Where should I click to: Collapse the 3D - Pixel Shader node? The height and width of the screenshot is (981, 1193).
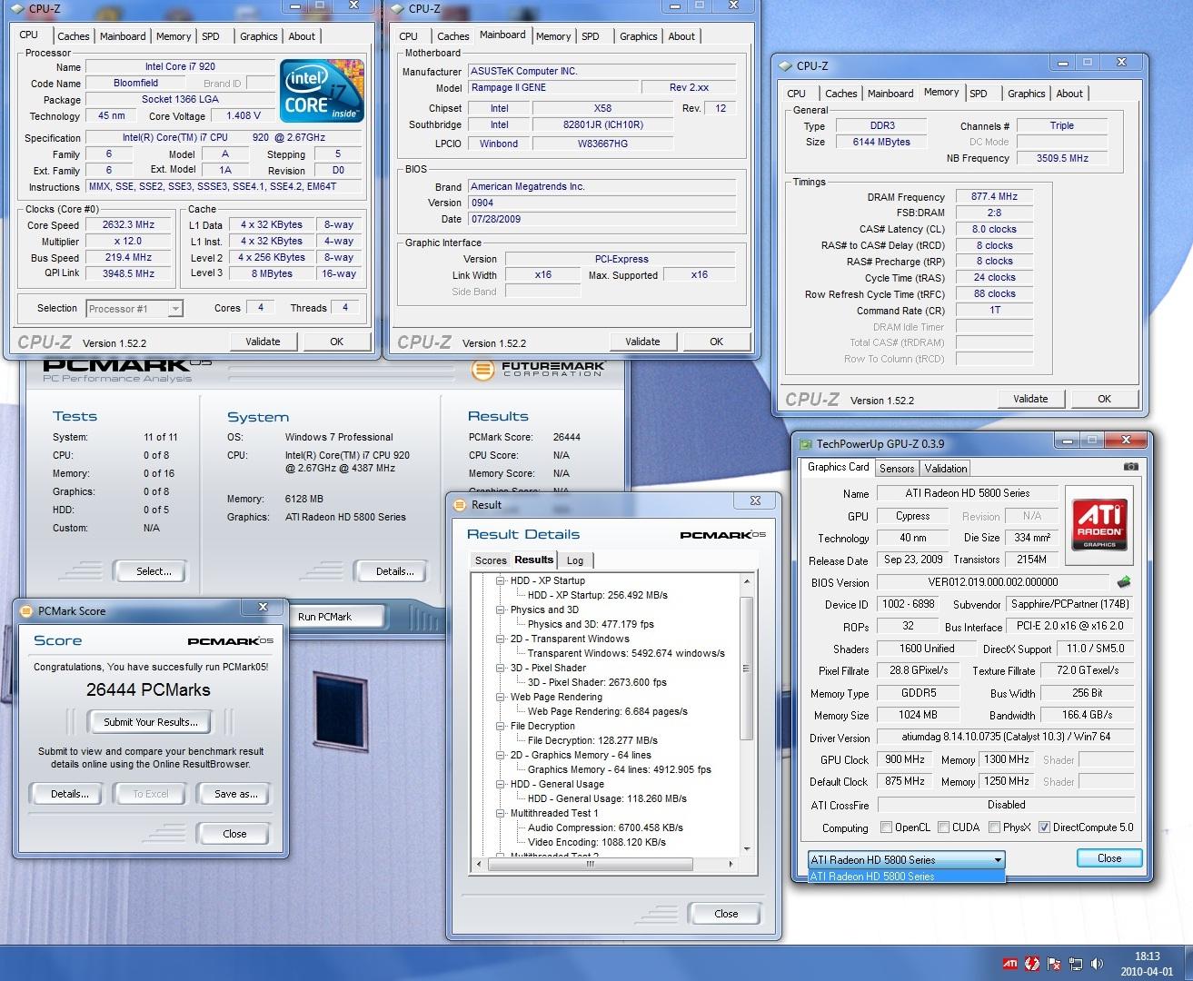tap(500, 668)
